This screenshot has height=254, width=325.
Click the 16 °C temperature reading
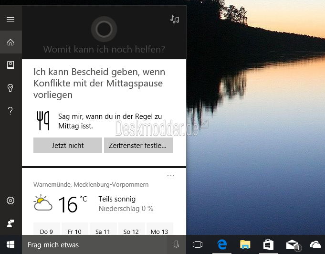(73, 204)
